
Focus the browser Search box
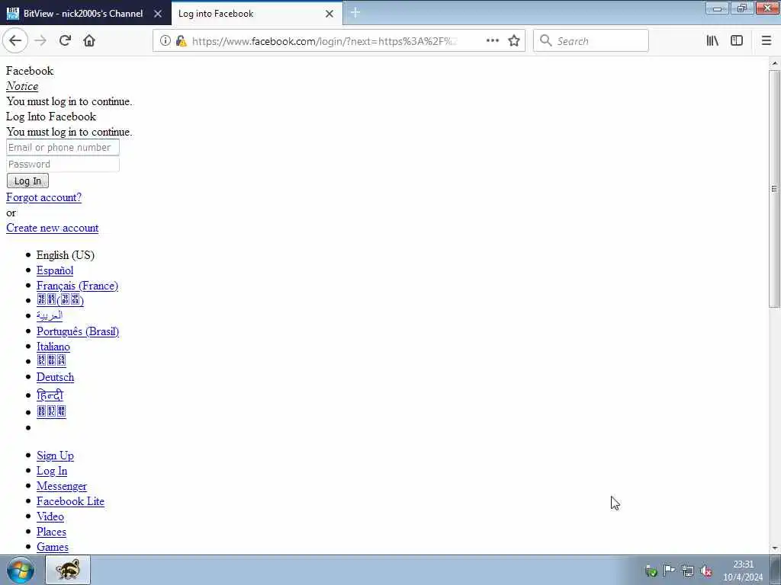pos(591,41)
